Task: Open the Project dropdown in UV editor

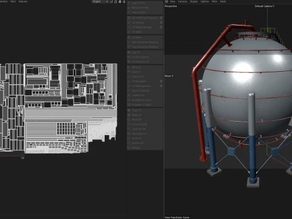Action: pyautogui.click(x=100, y=2)
